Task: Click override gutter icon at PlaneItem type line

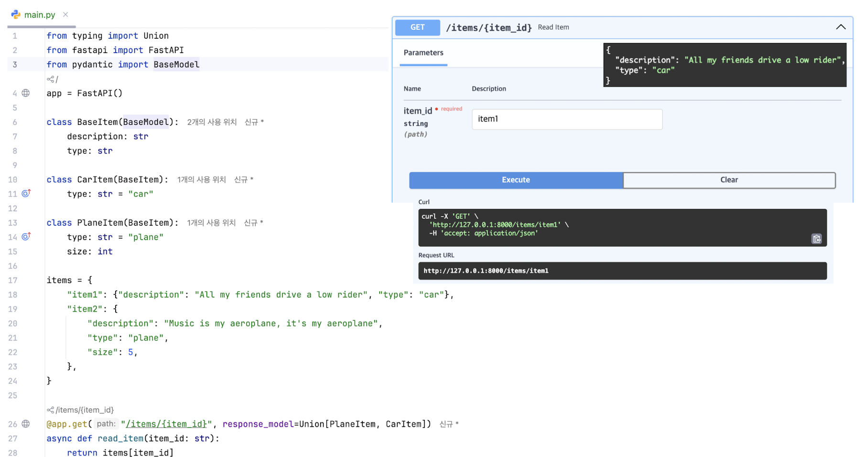Action: [x=26, y=236]
